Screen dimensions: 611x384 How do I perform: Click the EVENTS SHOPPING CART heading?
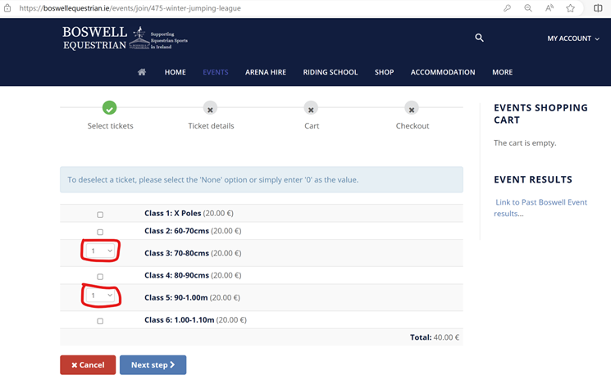(x=540, y=114)
